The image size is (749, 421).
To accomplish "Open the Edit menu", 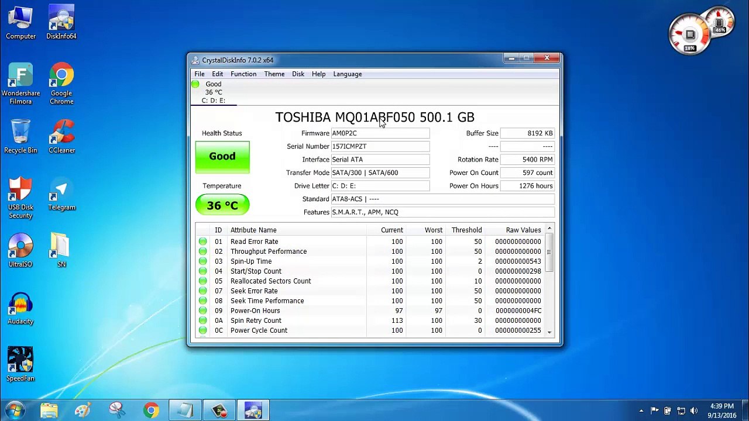I will (x=217, y=74).
